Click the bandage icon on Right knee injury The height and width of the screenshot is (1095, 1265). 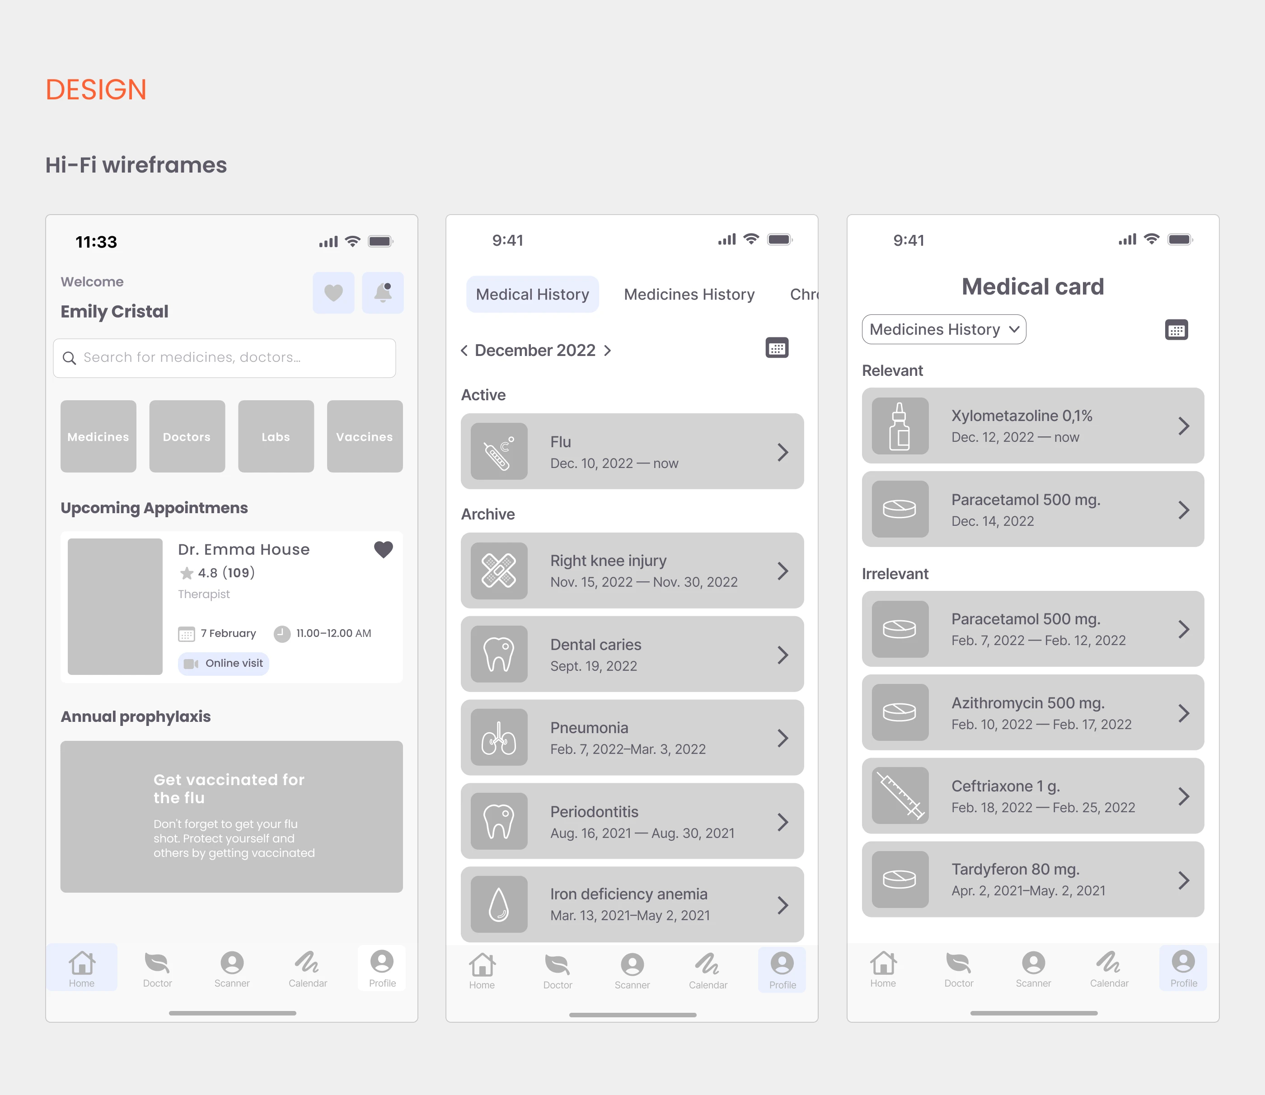pyautogui.click(x=499, y=570)
